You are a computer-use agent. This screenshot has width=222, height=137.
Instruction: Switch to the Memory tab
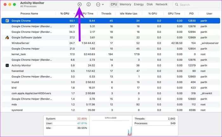tap(125, 4)
